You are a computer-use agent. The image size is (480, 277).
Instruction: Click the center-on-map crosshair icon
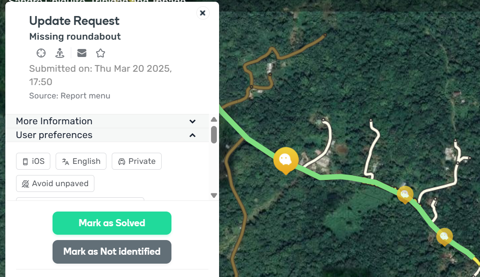click(x=41, y=53)
